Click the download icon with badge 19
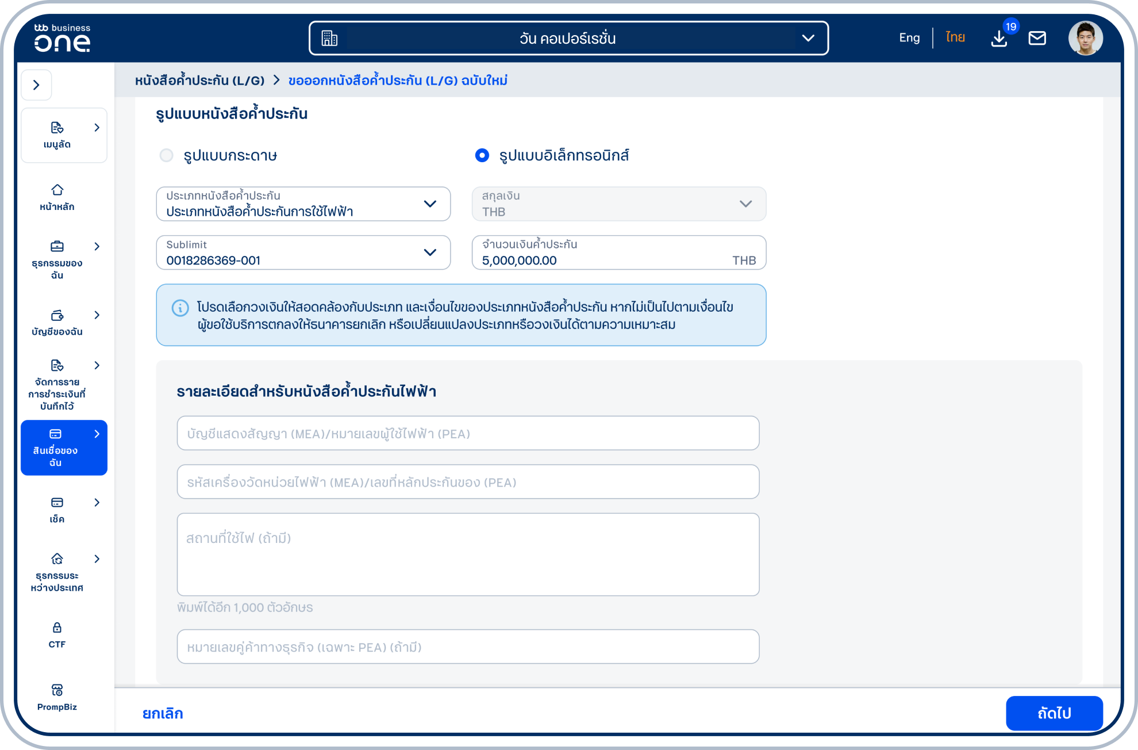This screenshot has width=1138, height=750. click(999, 39)
